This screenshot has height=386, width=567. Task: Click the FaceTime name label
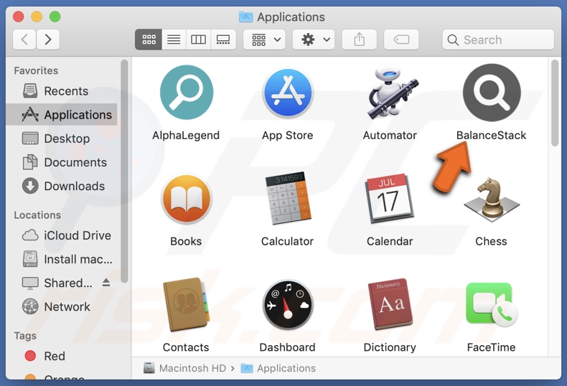coord(491,347)
